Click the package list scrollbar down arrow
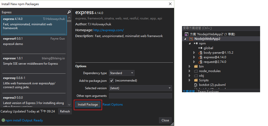The image size is (268, 126). pyautogui.click(x=69, y=105)
